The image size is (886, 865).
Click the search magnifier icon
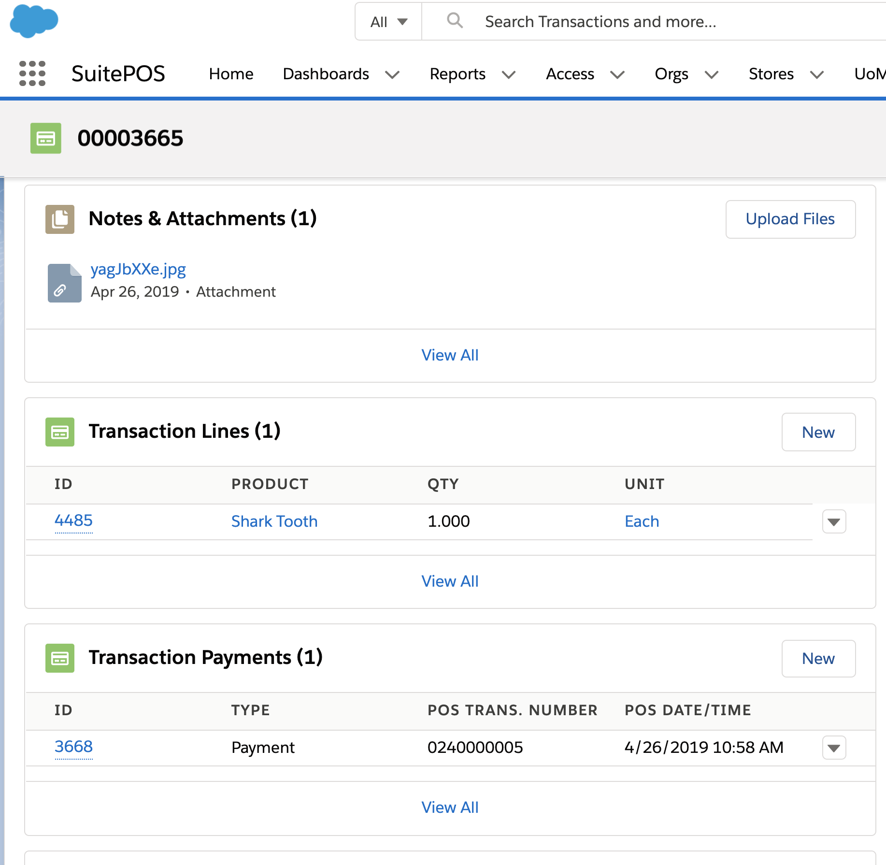[x=455, y=21]
